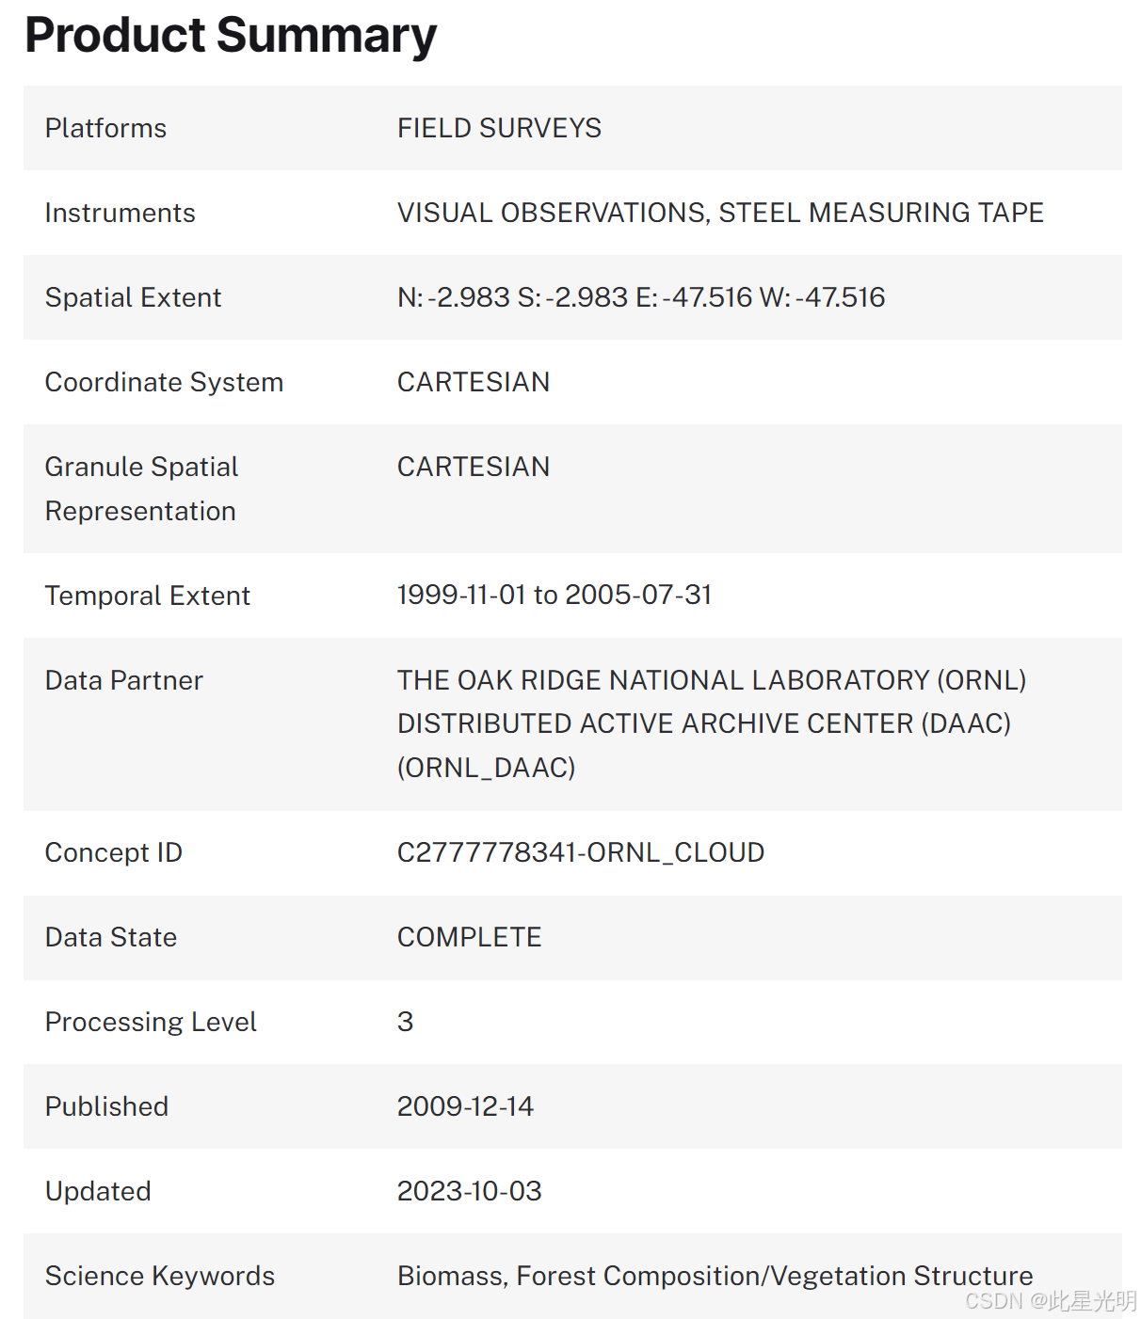Click the Granule Spatial Representation label

141,488
